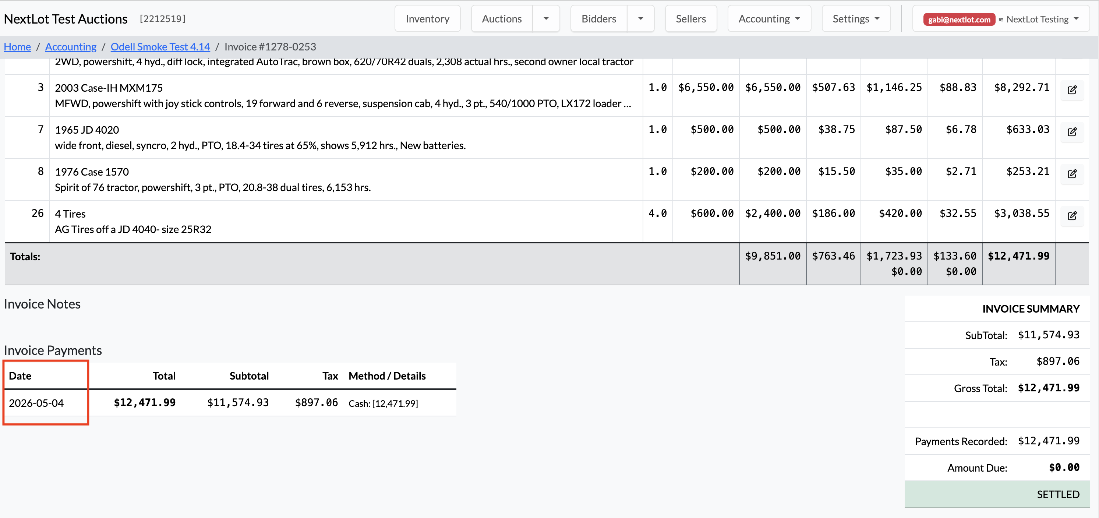Image resolution: width=1099 pixels, height=518 pixels.
Task: Expand the Bidders dropdown arrow
Action: coord(640,19)
